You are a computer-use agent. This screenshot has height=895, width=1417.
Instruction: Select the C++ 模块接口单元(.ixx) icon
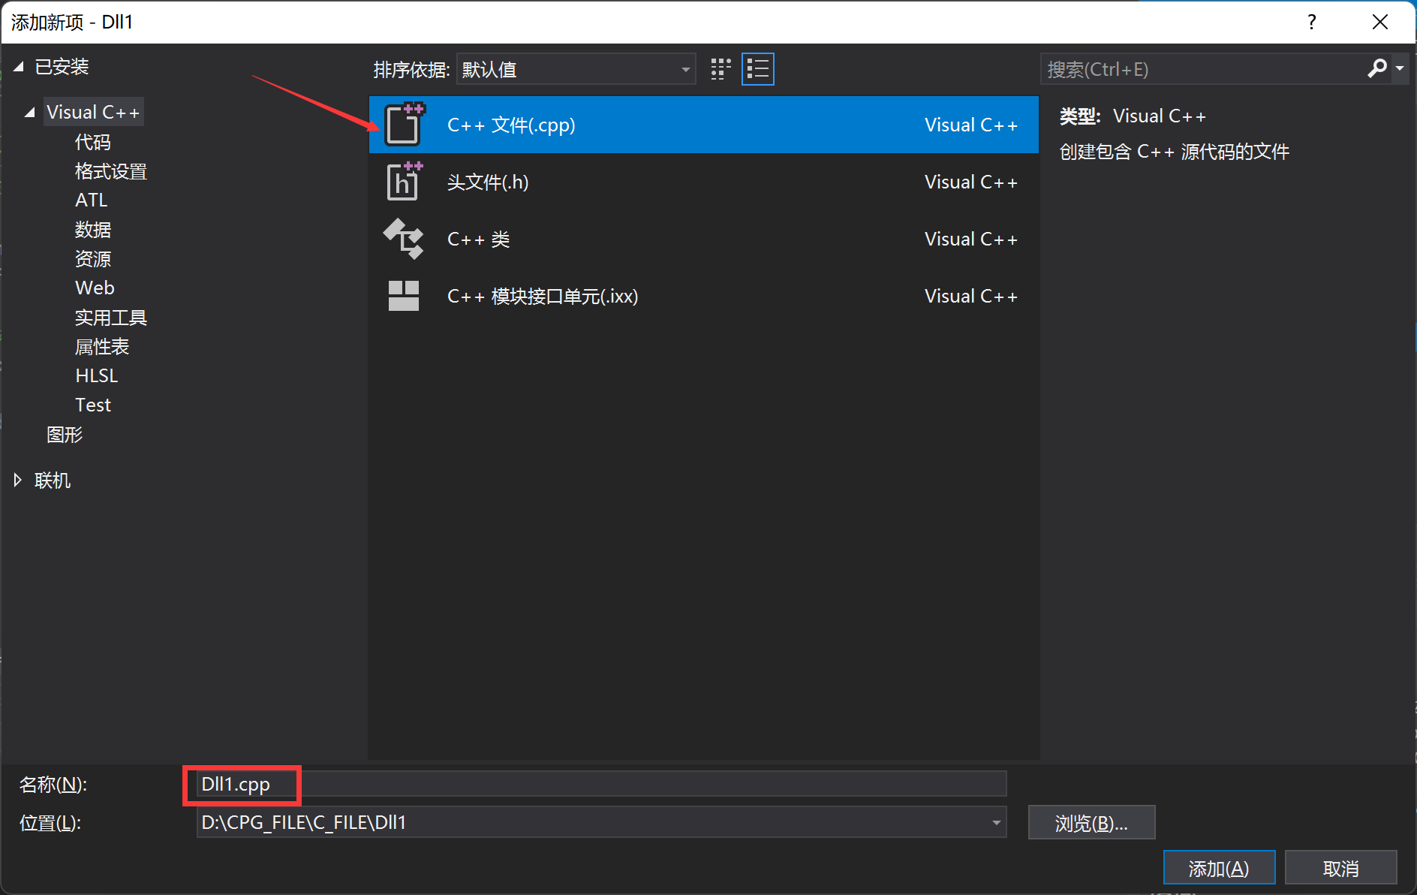tap(404, 296)
